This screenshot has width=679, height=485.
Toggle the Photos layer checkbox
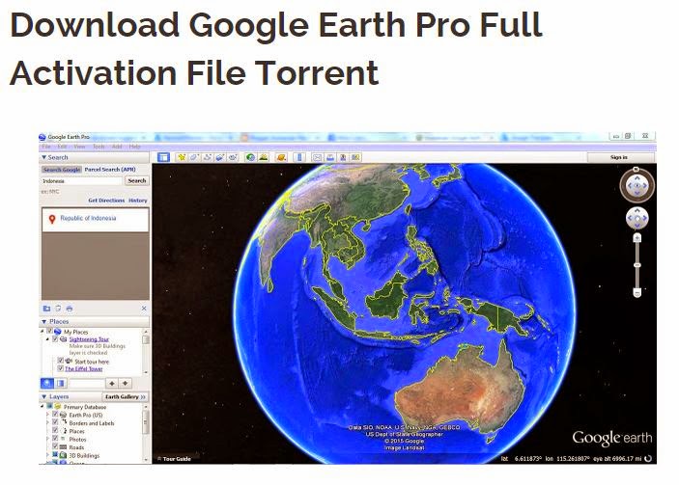(x=55, y=439)
